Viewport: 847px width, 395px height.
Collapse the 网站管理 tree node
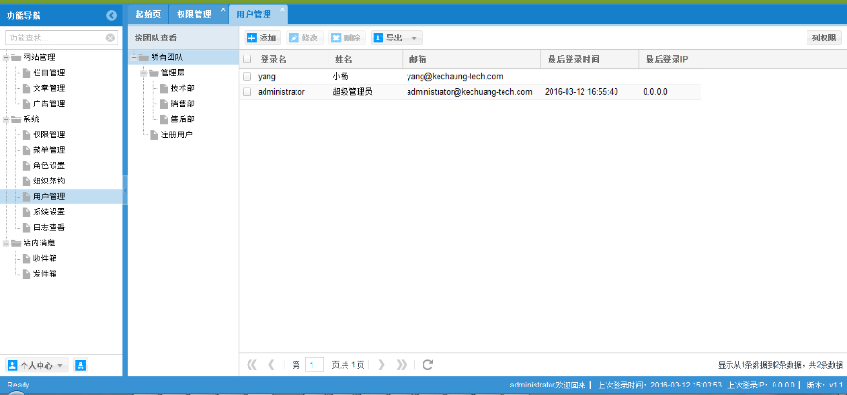[7, 57]
